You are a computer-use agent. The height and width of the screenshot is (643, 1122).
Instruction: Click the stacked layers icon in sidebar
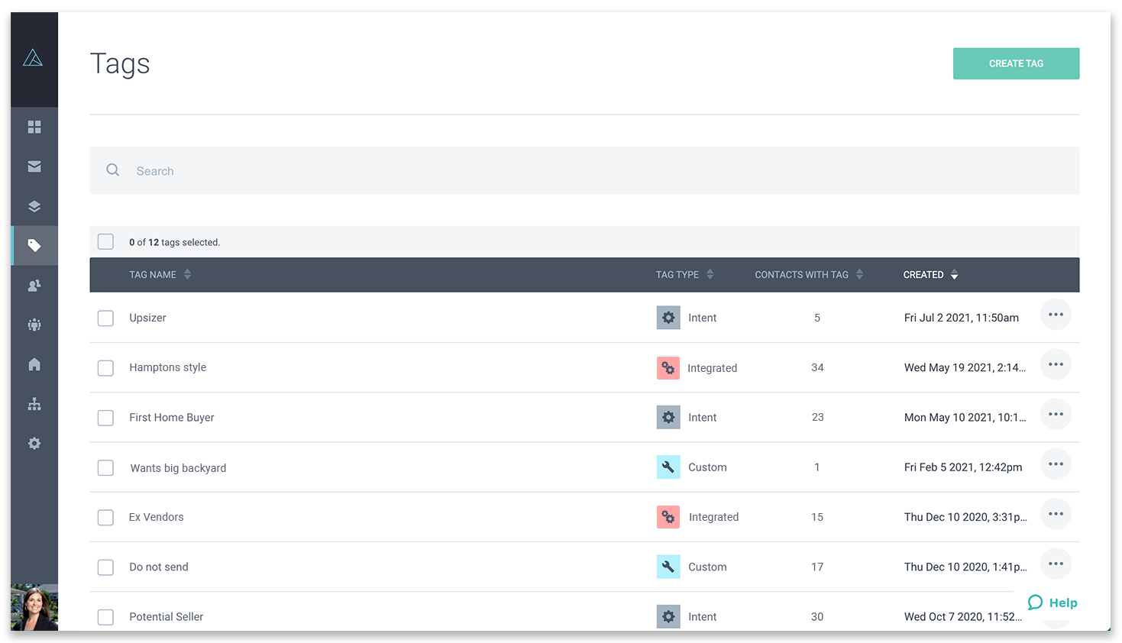pyautogui.click(x=34, y=206)
